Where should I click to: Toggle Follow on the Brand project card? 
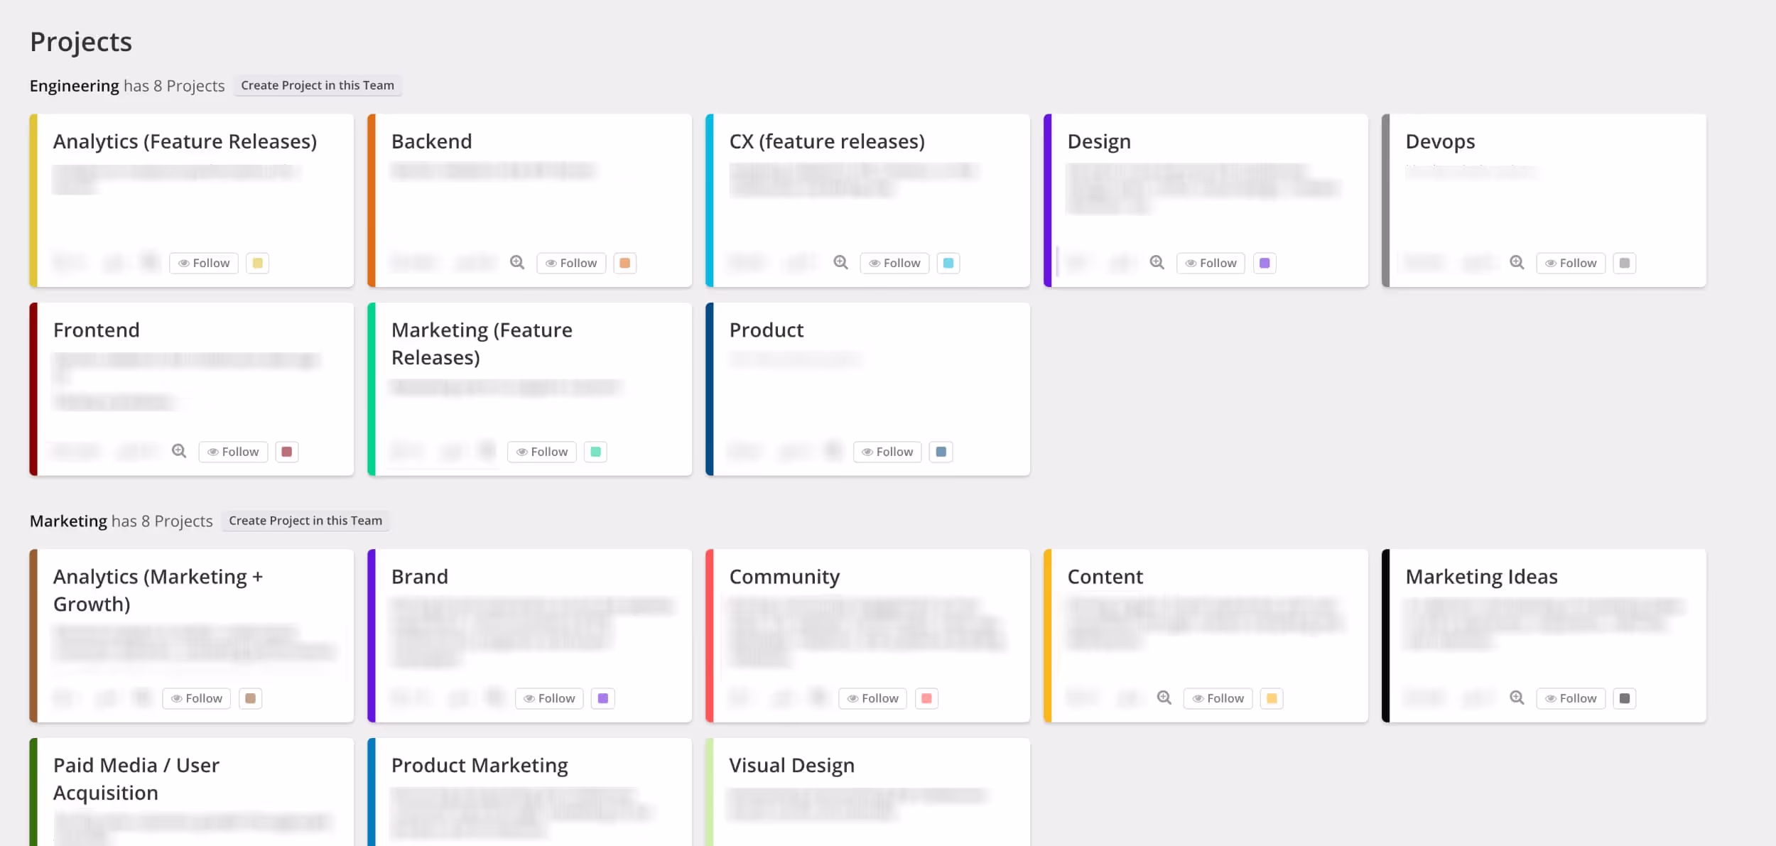(549, 699)
